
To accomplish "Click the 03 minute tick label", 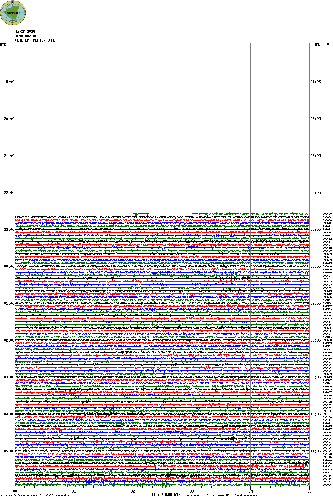I will coord(192,491).
